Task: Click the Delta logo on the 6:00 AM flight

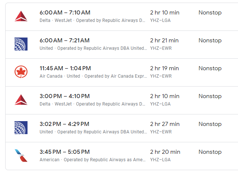Action: point(21,16)
